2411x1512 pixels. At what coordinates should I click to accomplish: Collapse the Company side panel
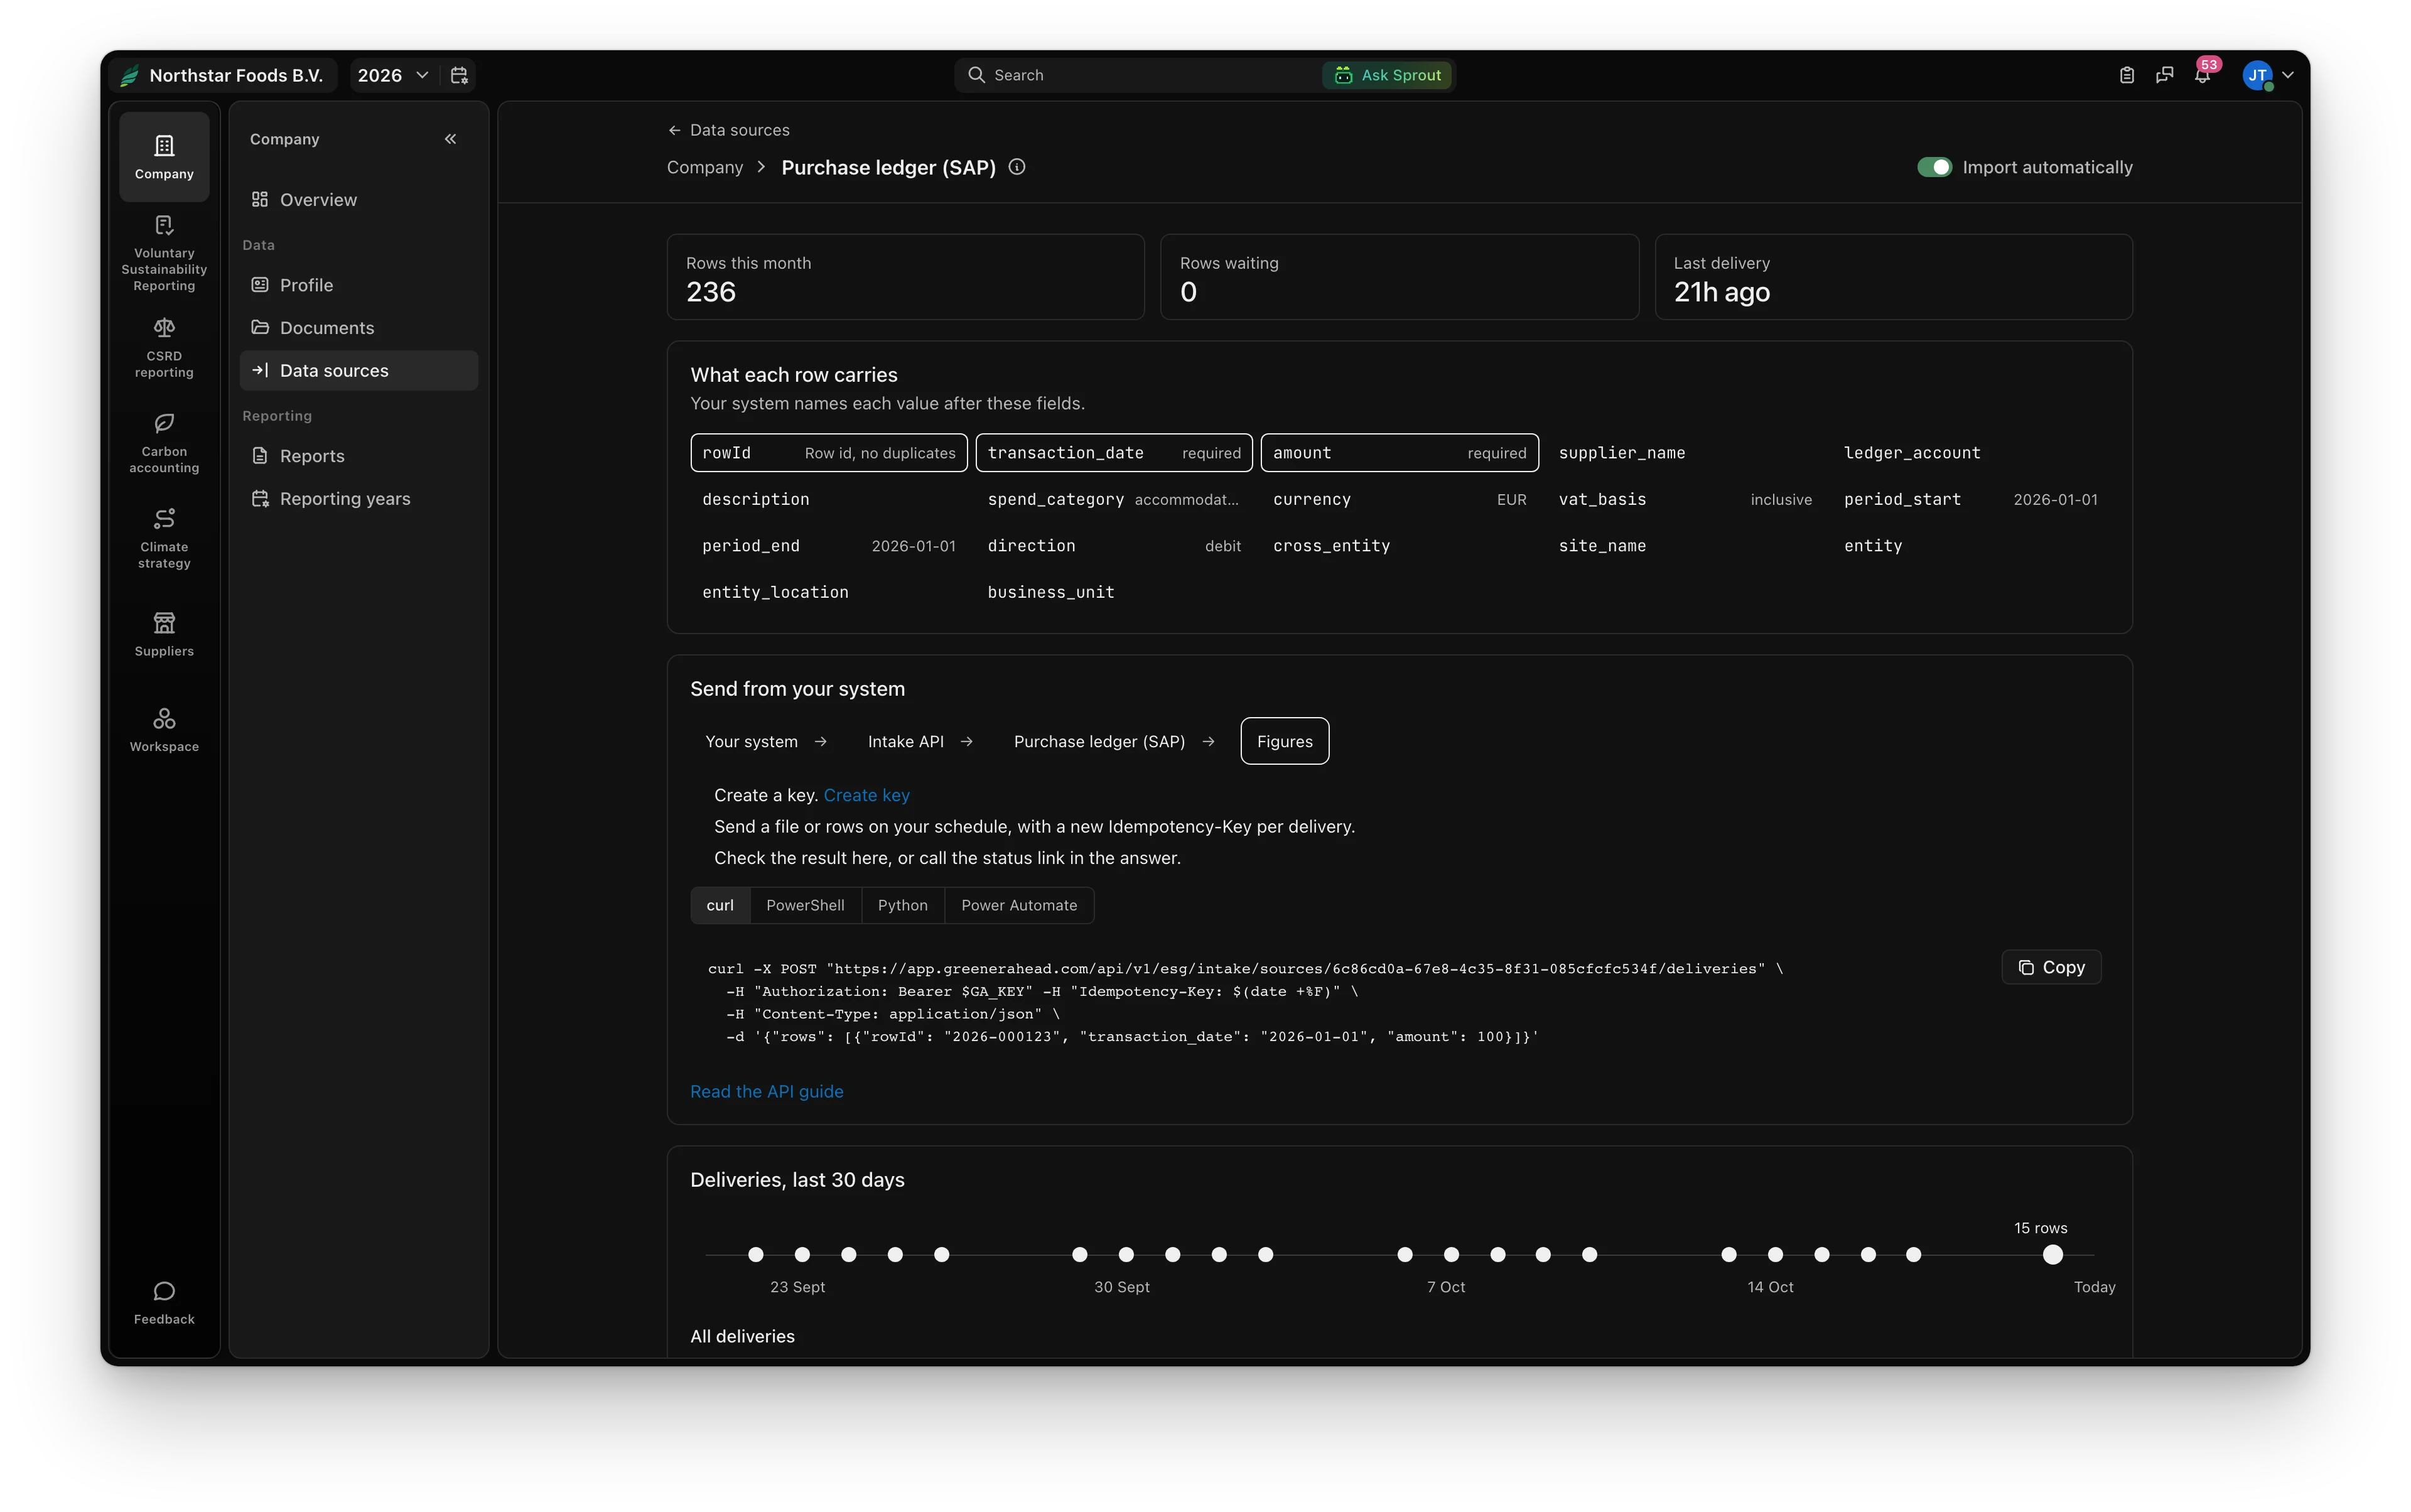click(x=450, y=139)
